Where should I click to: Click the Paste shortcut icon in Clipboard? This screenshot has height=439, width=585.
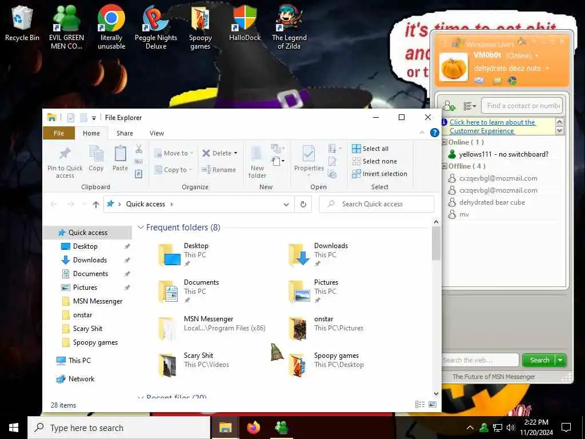point(138,174)
